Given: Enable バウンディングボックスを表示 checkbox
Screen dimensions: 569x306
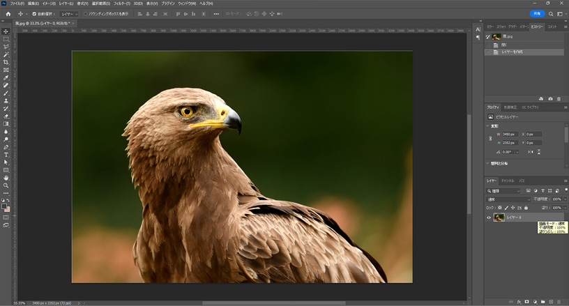Looking at the screenshot, I should tap(85, 14).
